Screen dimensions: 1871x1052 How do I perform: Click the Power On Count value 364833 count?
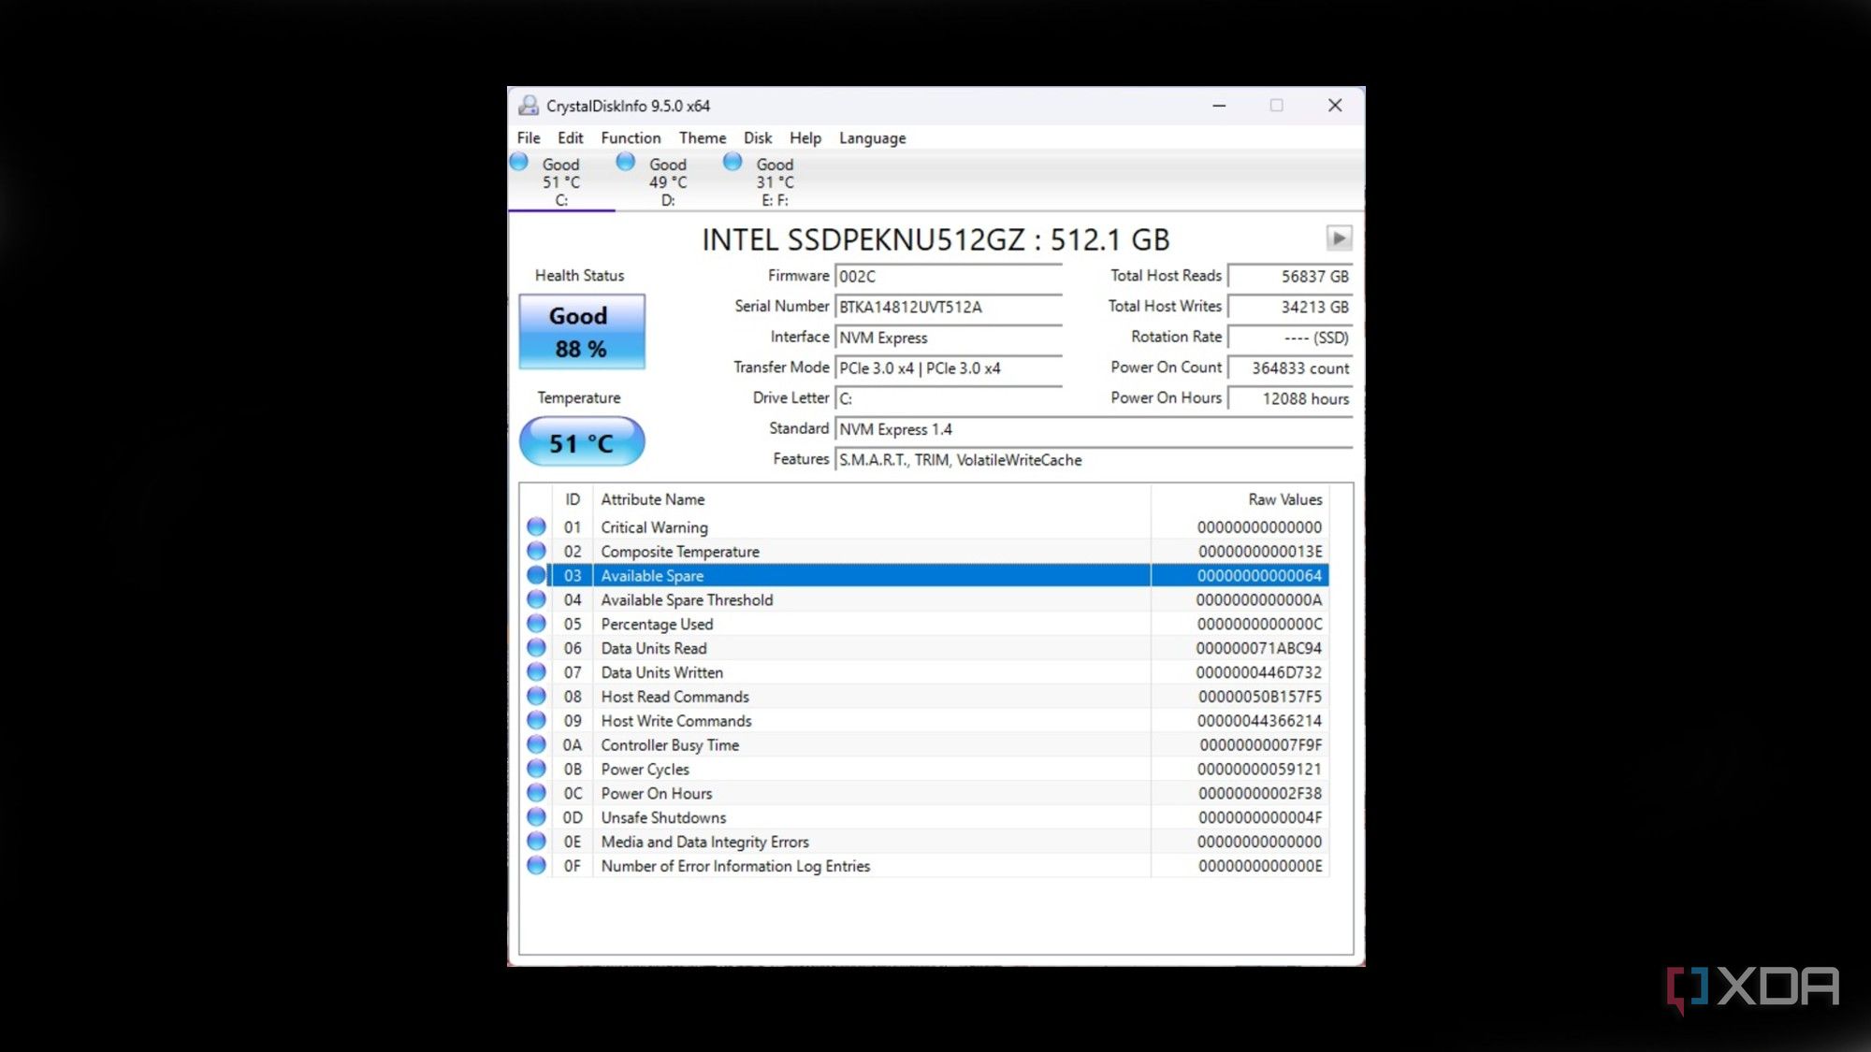1290,368
